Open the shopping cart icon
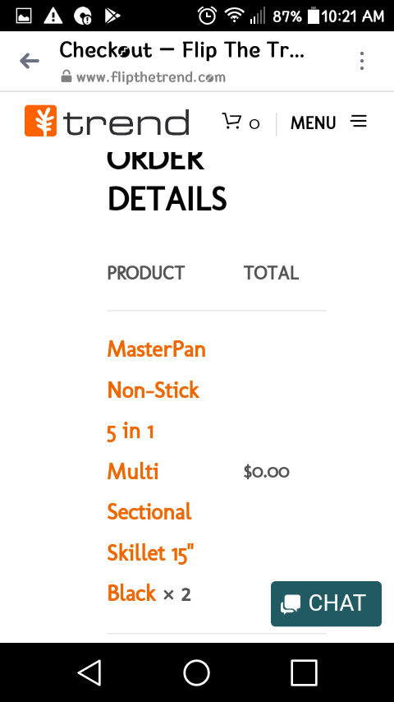 pyautogui.click(x=231, y=121)
